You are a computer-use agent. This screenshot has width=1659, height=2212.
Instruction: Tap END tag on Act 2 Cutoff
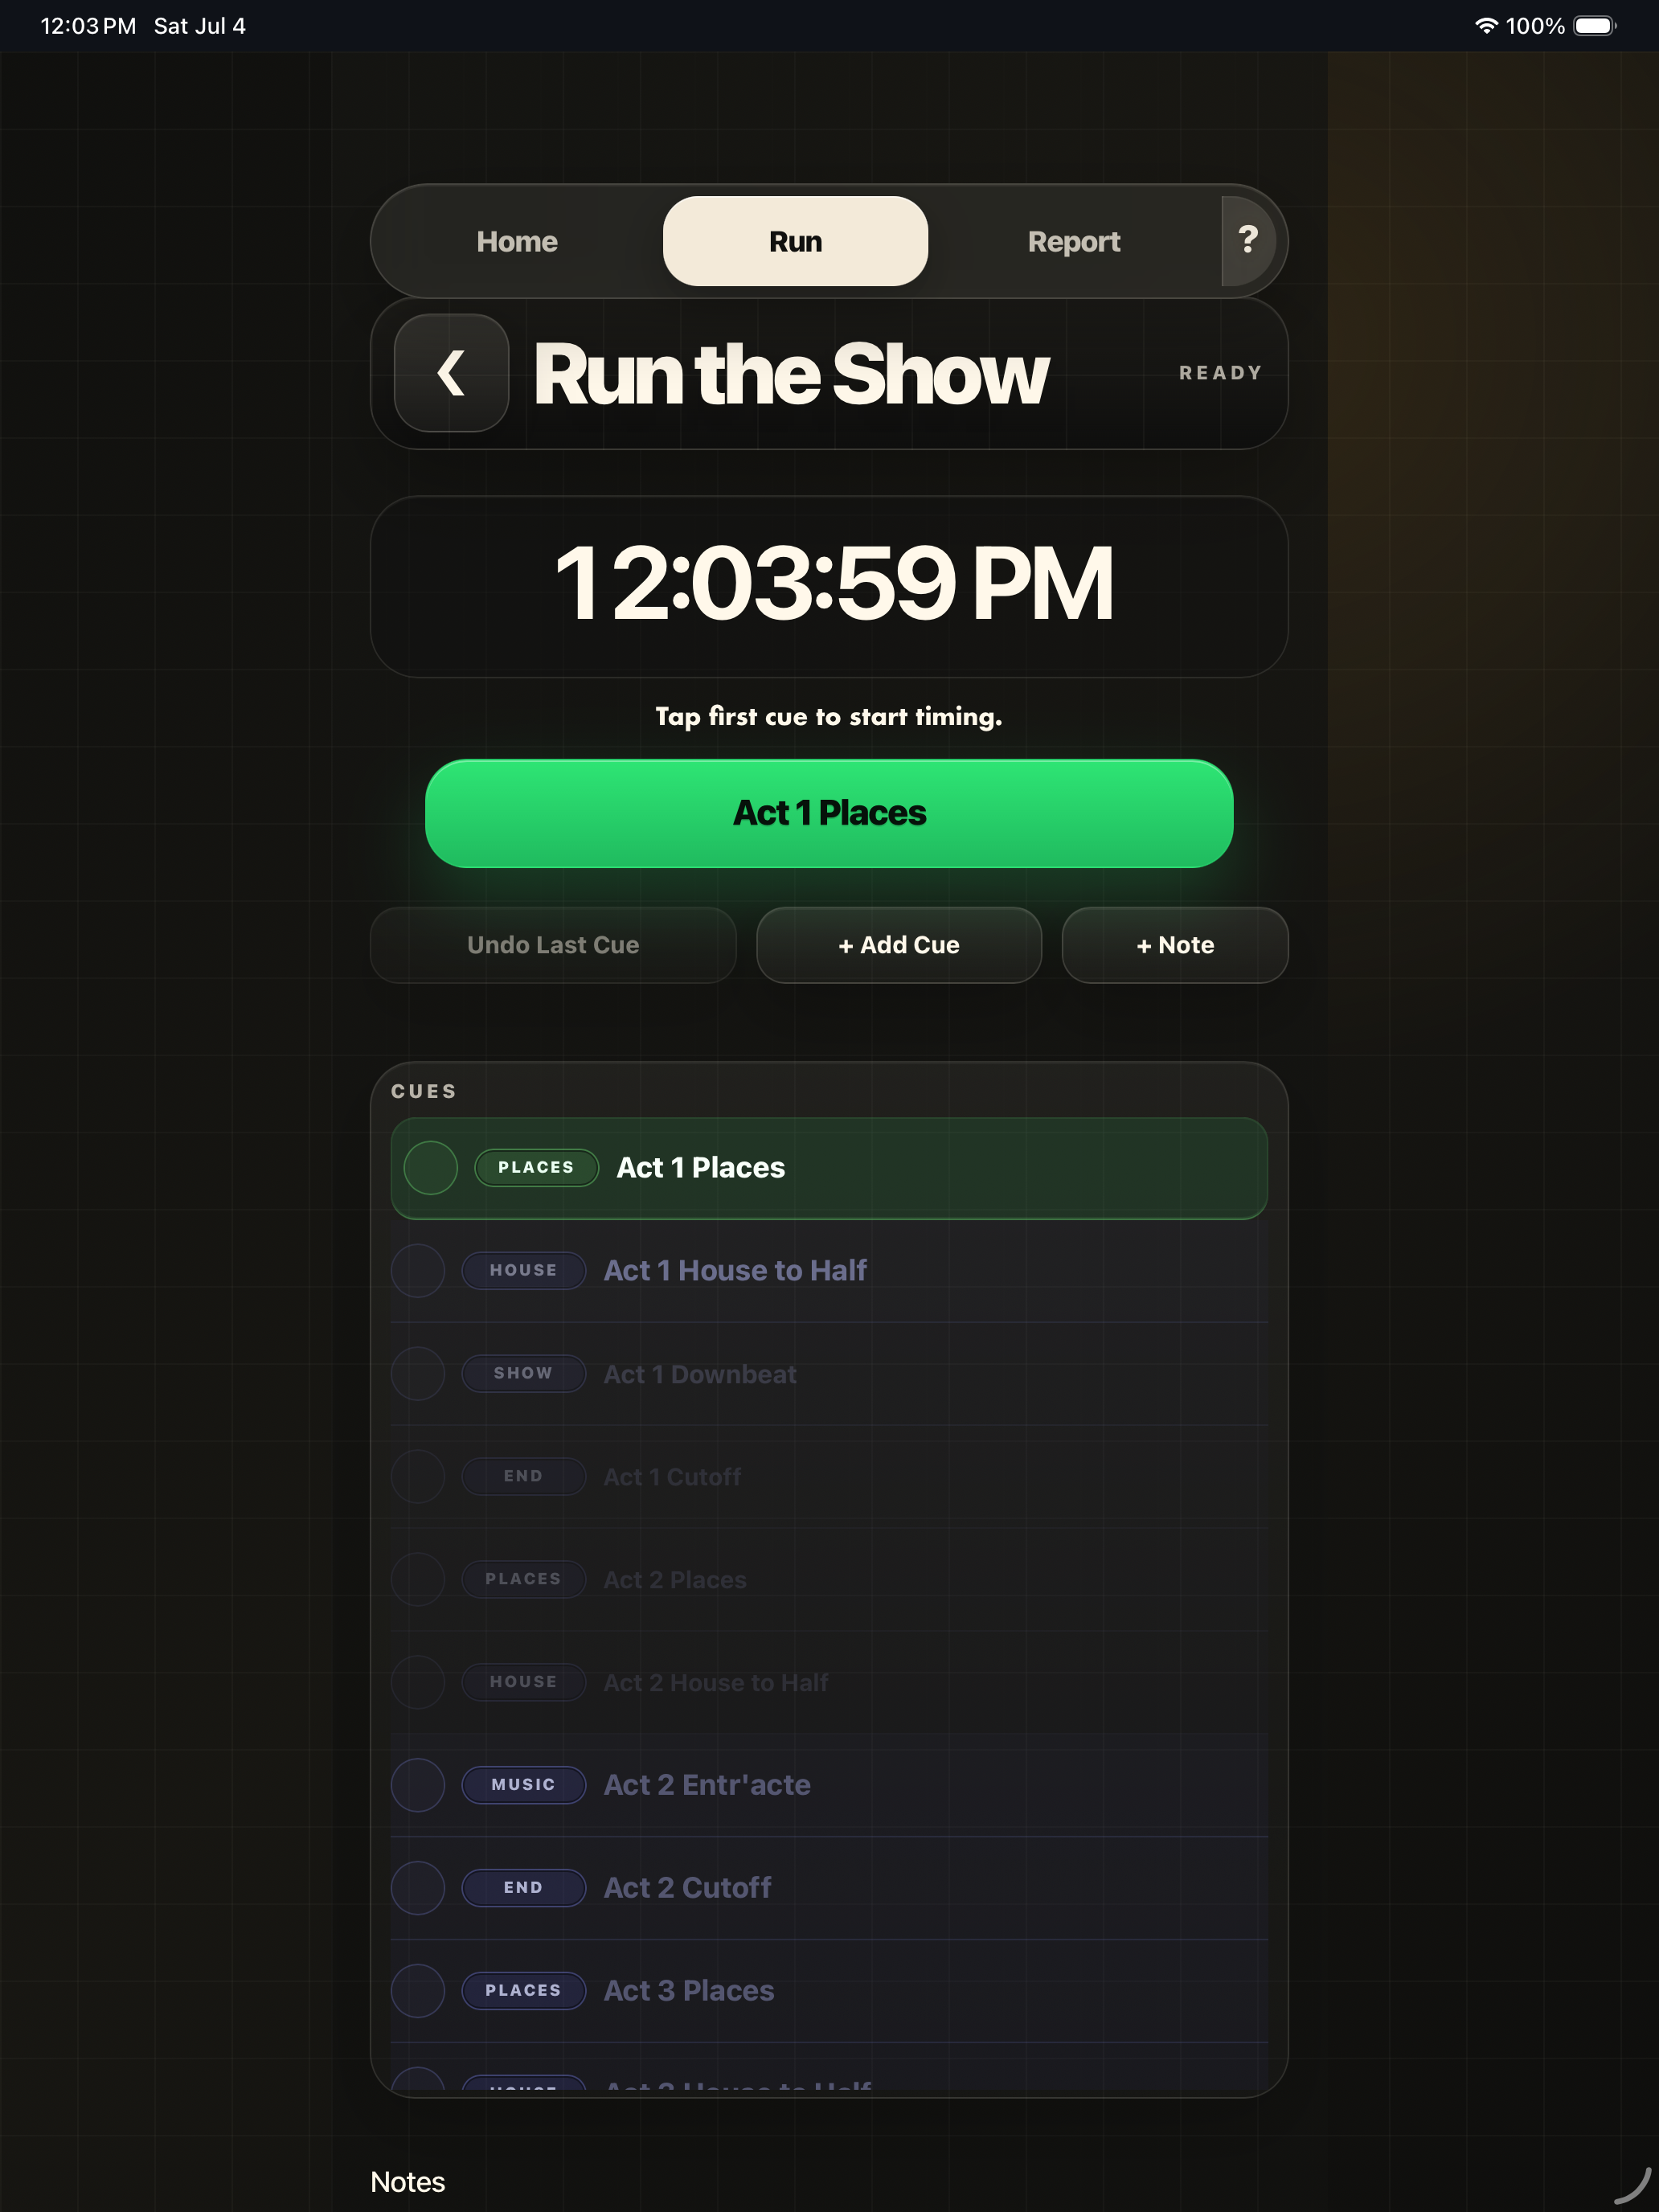pos(523,1888)
